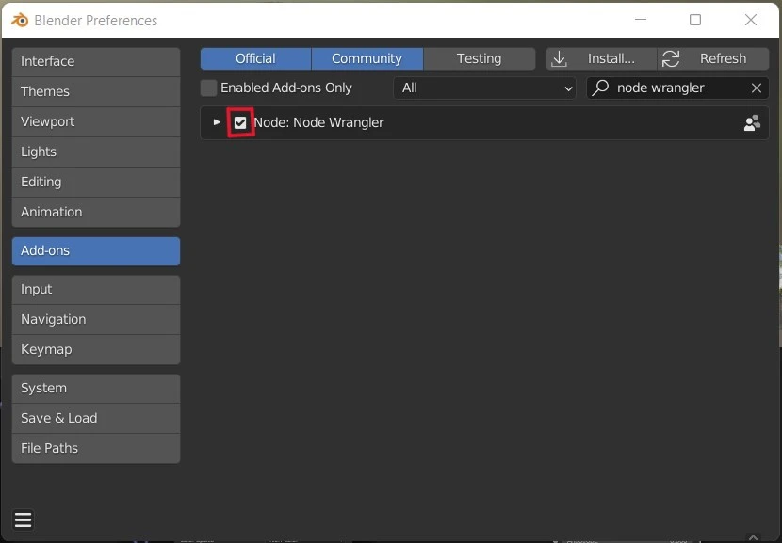Screen dimensions: 782x543
Task: Open the Keymap preferences section
Action: (x=96, y=349)
